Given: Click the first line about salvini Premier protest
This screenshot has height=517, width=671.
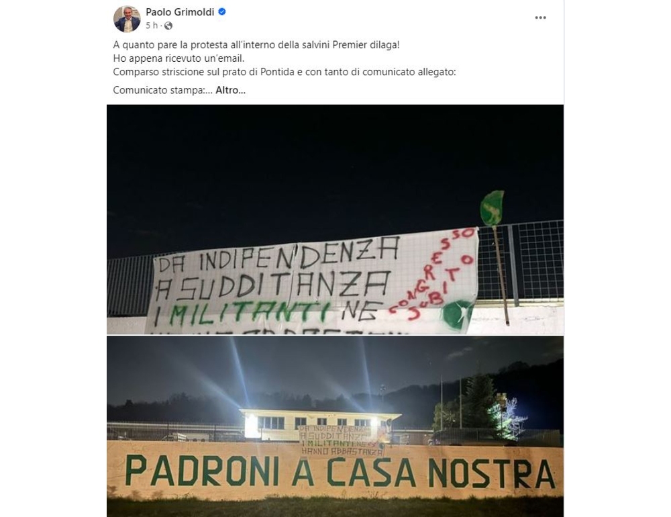Looking at the screenshot, I should click(x=256, y=45).
